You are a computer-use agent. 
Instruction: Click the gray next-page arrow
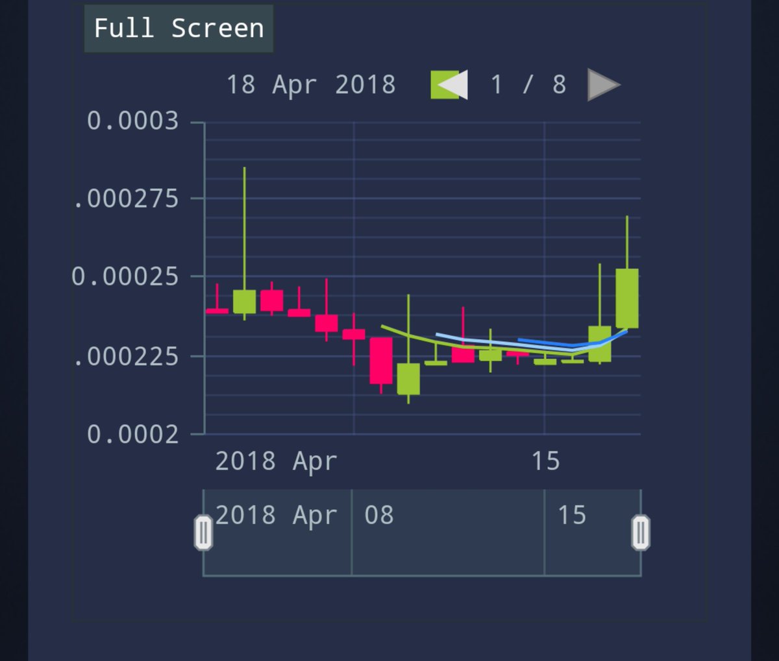pos(604,84)
